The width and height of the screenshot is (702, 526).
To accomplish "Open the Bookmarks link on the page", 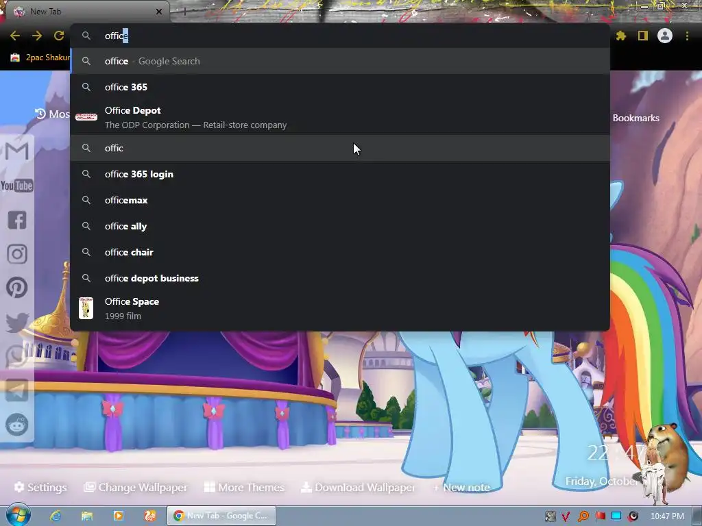I will pyautogui.click(x=636, y=118).
